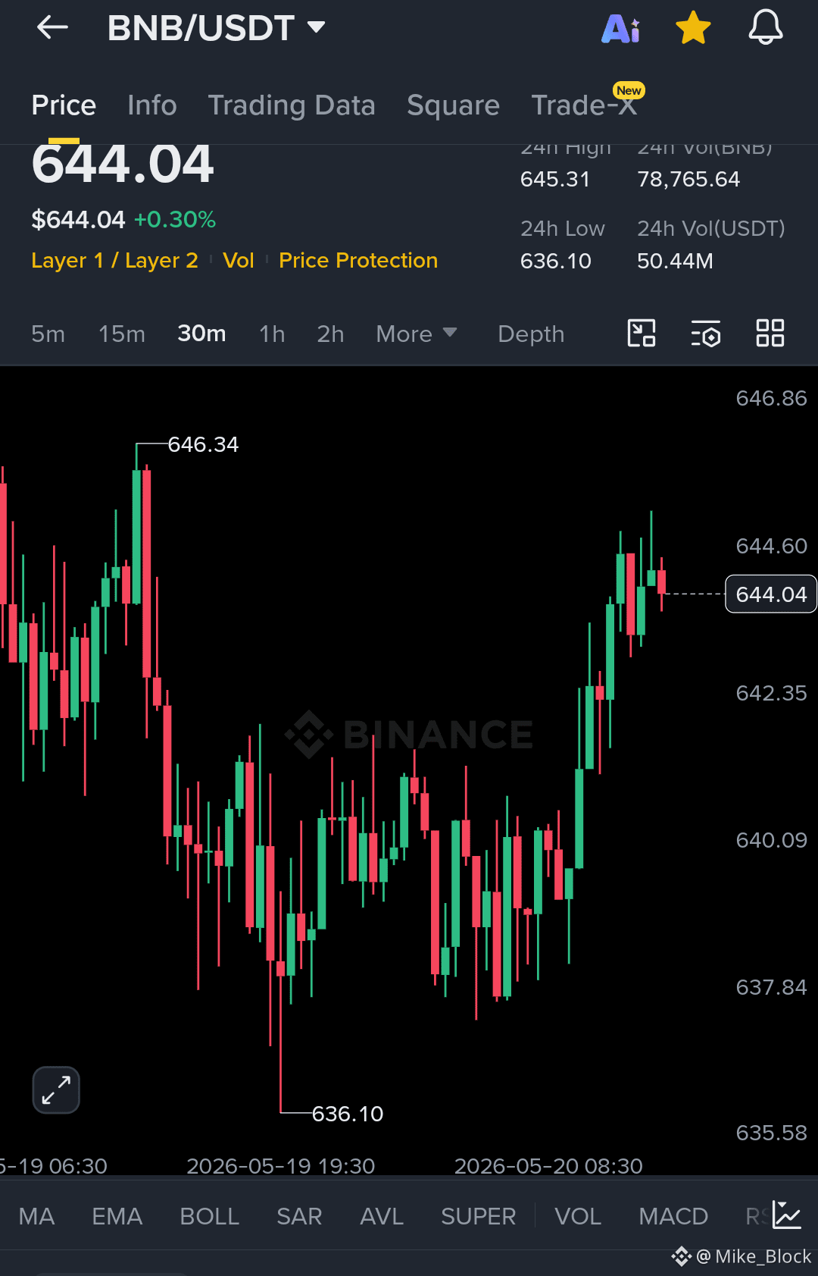This screenshot has height=1276, width=818.
Task: Open the chart grid layout icon
Action: [x=770, y=333]
